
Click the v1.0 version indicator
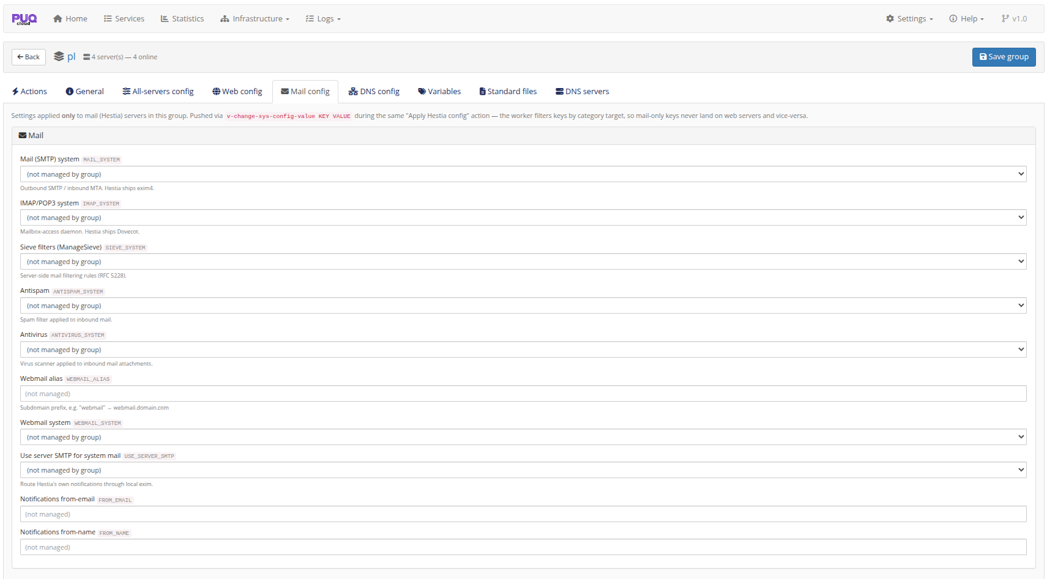click(1014, 19)
